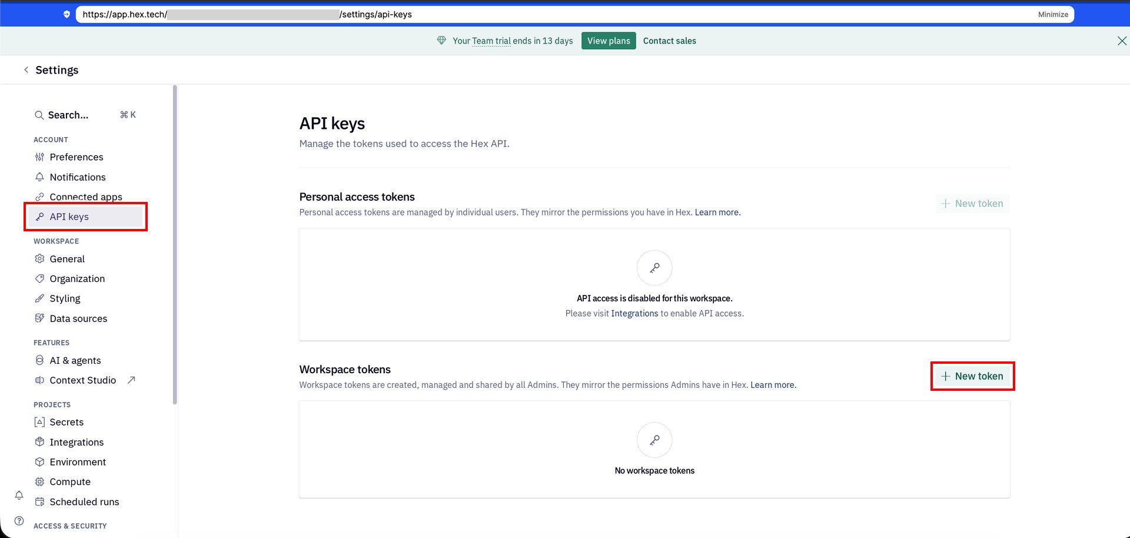Open Learn more for workspace tokens
Image resolution: width=1130 pixels, height=538 pixels.
[773, 385]
